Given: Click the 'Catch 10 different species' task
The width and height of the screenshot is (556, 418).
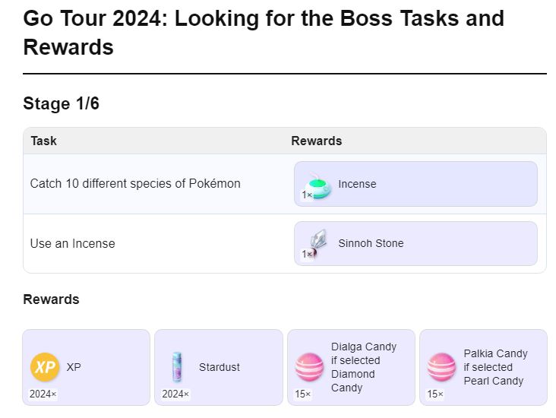Looking at the screenshot, I should click(x=135, y=183).
